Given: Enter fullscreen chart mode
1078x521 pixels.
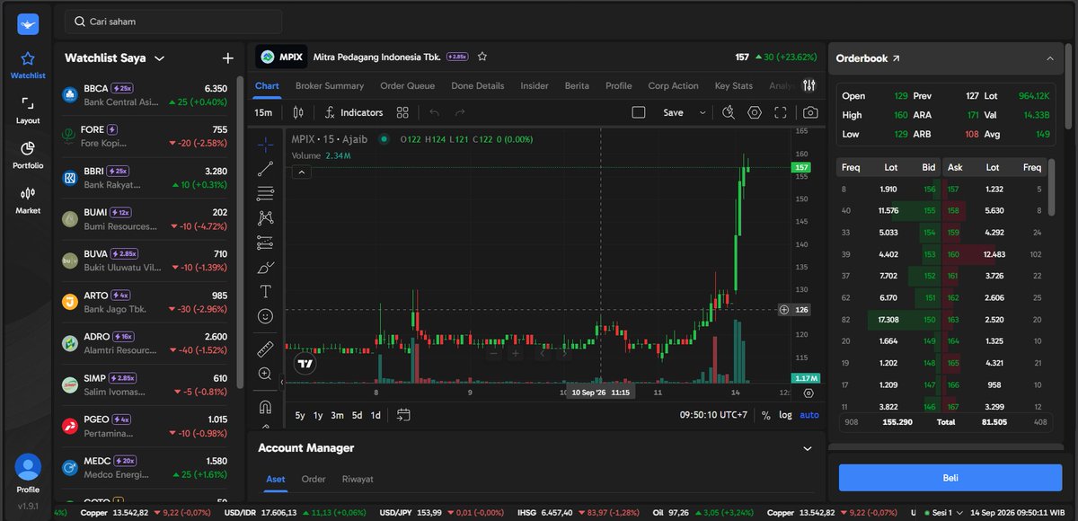Looking at the screenshot, I should pyautogui.click(x=781, y=112).
